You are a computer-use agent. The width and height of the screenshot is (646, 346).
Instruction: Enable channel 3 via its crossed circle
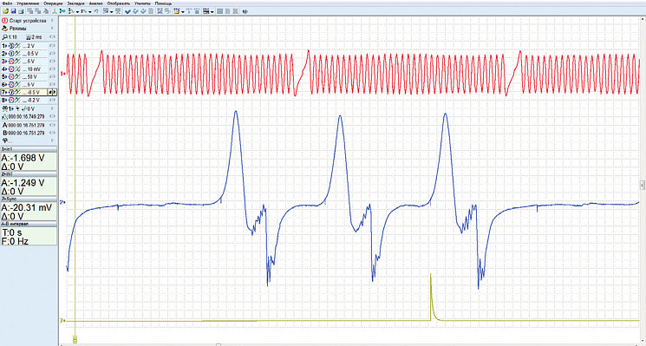click(x=11, y=62)
